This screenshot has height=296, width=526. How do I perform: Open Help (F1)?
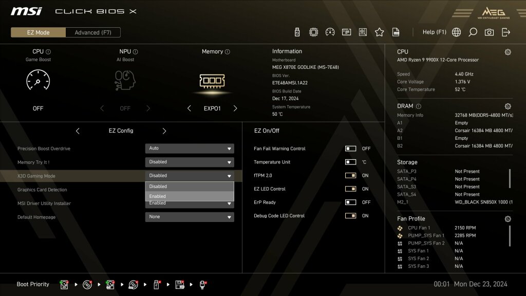tap(435, 32)
